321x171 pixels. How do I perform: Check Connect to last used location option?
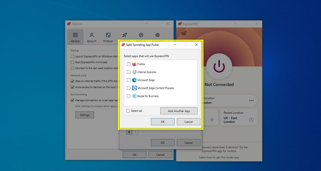72,68
